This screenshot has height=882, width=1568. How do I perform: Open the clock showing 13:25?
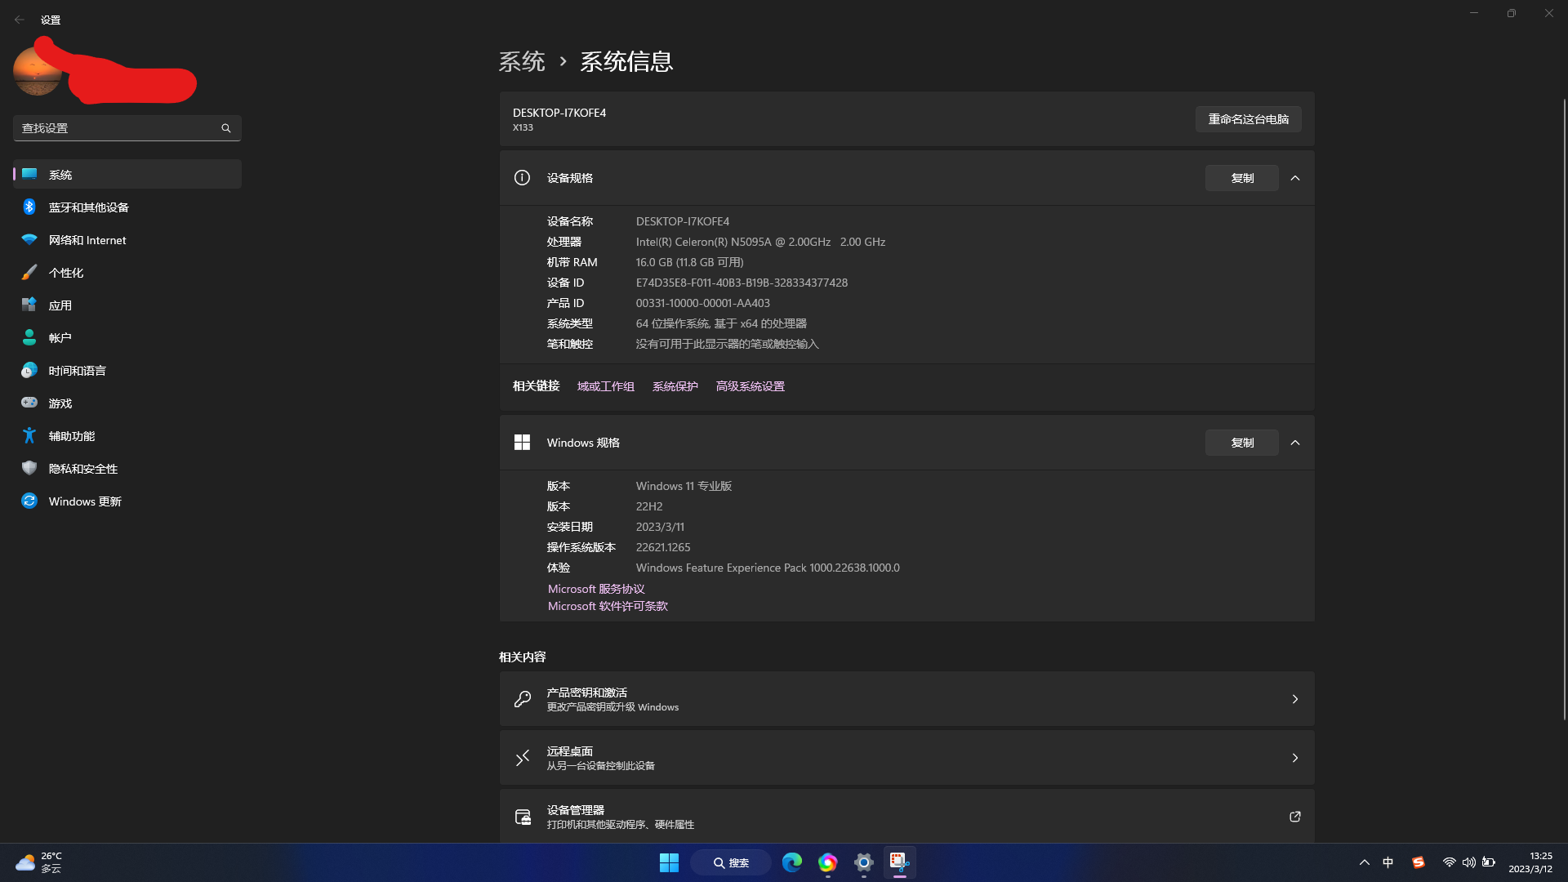1530,862
